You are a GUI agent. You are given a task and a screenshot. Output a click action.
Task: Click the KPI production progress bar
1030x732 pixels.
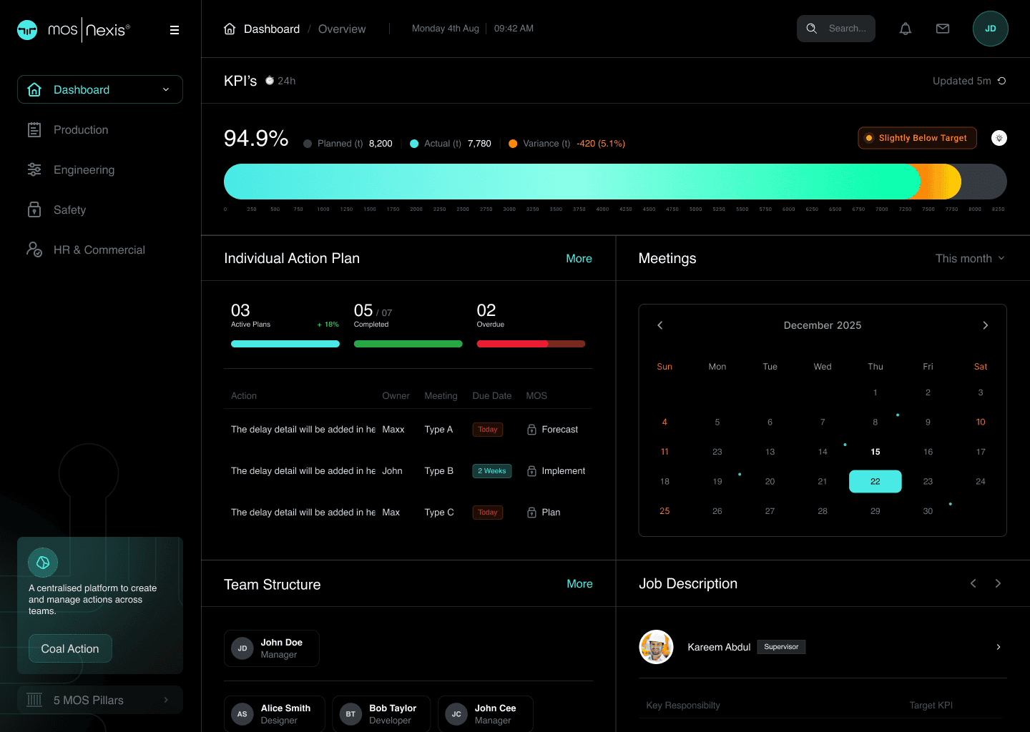[x=615, y=182]
